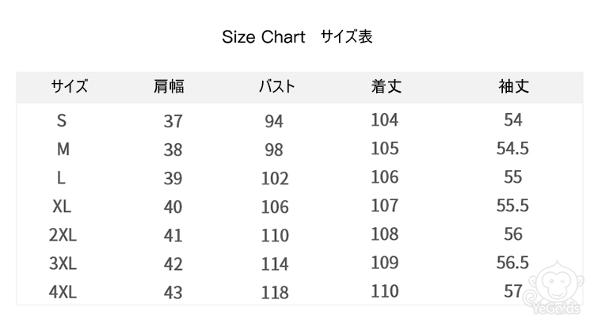The height and width of the screenshot is (330, 594).
Task: Click shoulder width value 37
Action: [x=173, y=122]
